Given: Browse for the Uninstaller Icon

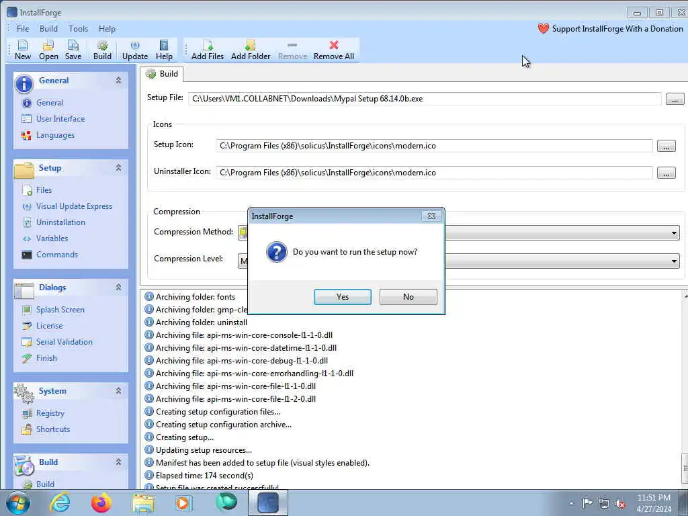Looking at the screenshot, I should click(666, 173).
